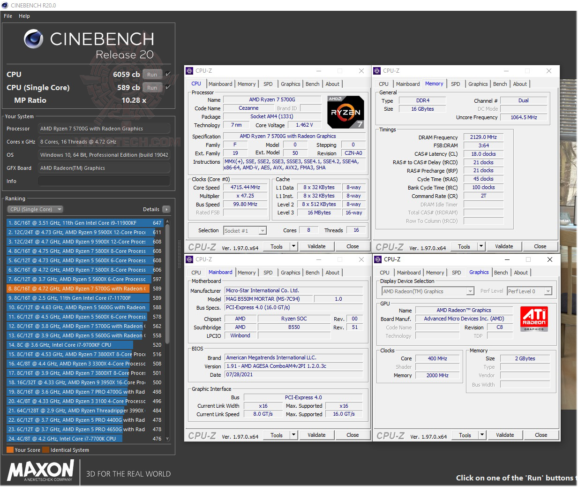Open the Help menu
The height and width of the screenshot is (487, 578).
coord(24,16)
